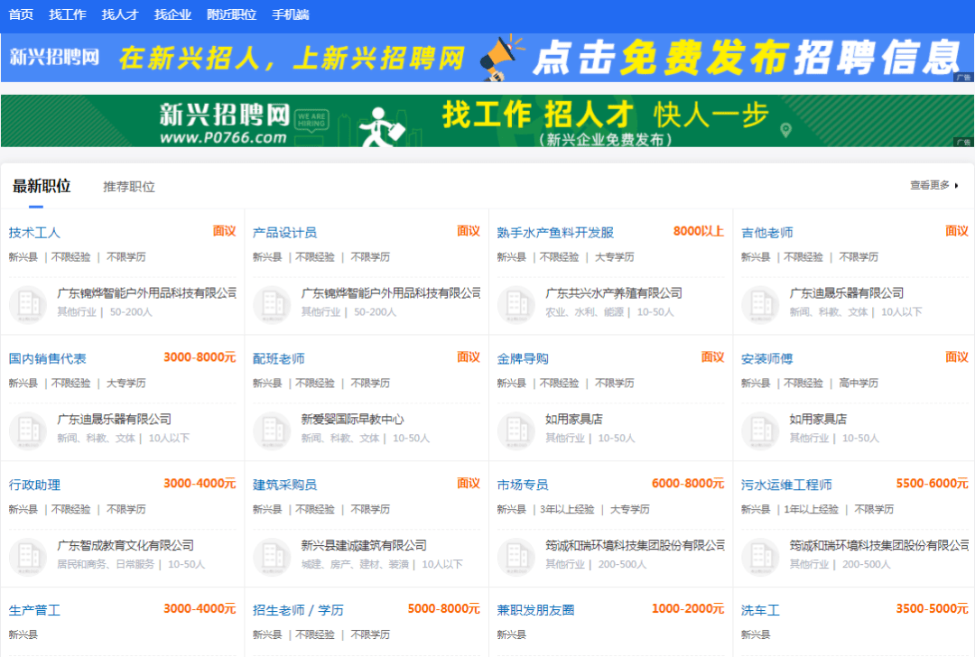This screenshot has height=657, width=975.
Task: Click the 如用家具店 company logo icon
Action: [x=515, y=430]
